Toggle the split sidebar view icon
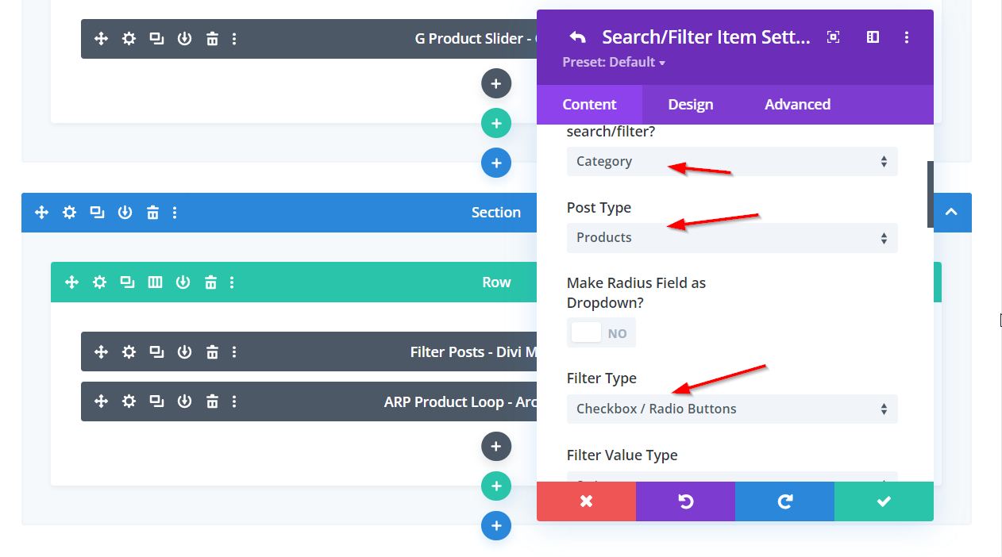This screenshot has width=1002, height=557. (873, 37)
